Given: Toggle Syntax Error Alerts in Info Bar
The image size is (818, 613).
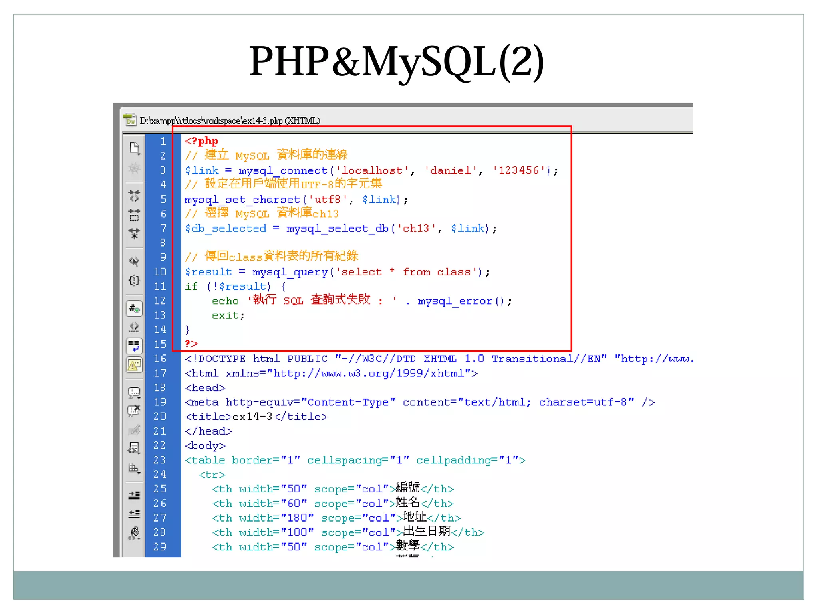Looking at the screenshot, I should coord(135,364).
